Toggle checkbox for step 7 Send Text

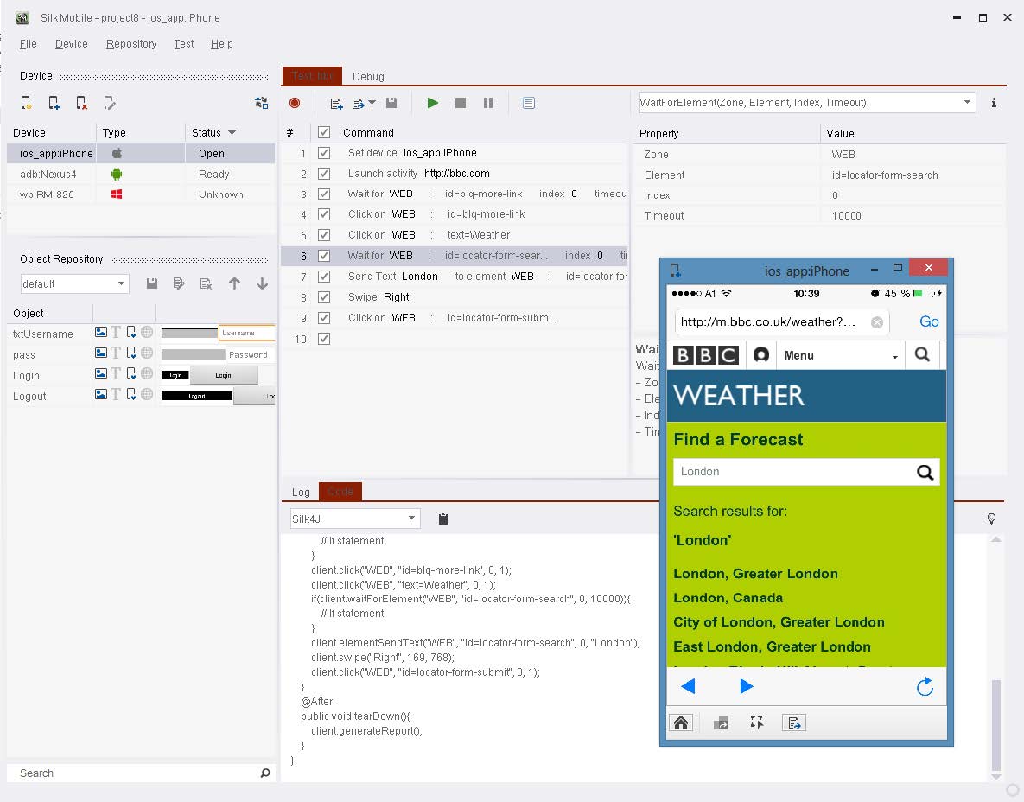tap(323, 277)
